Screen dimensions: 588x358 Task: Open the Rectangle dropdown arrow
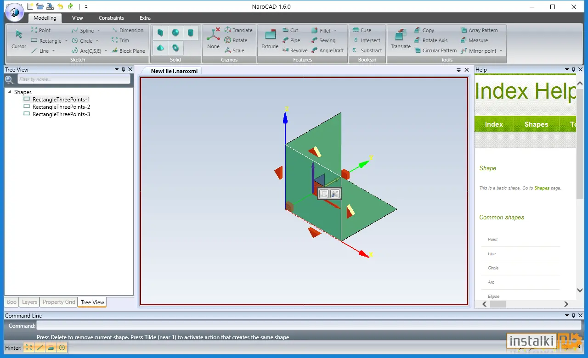coord(66,41)
